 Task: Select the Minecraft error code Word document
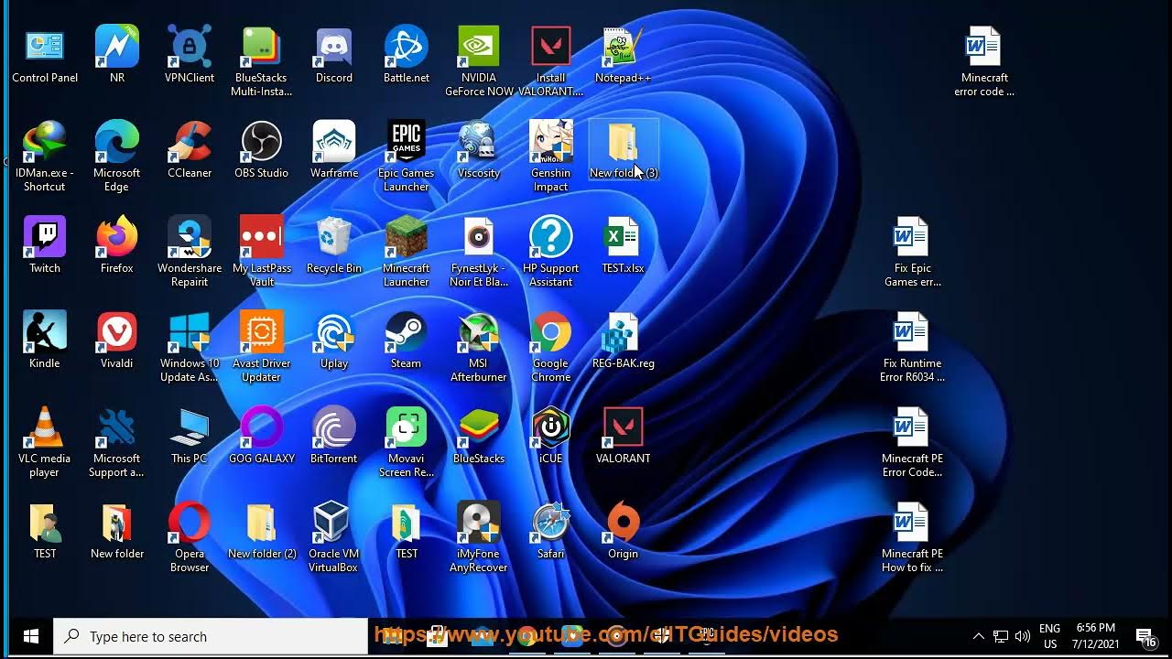984,61
